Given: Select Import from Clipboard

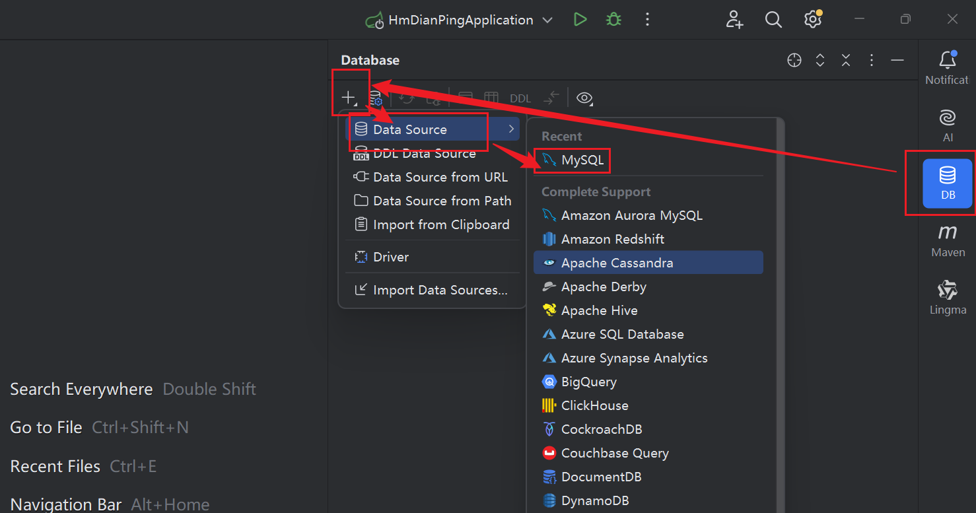Looking at the screenshot, I should [433, 224].
